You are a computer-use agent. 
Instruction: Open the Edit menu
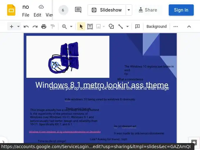point(37,15)
